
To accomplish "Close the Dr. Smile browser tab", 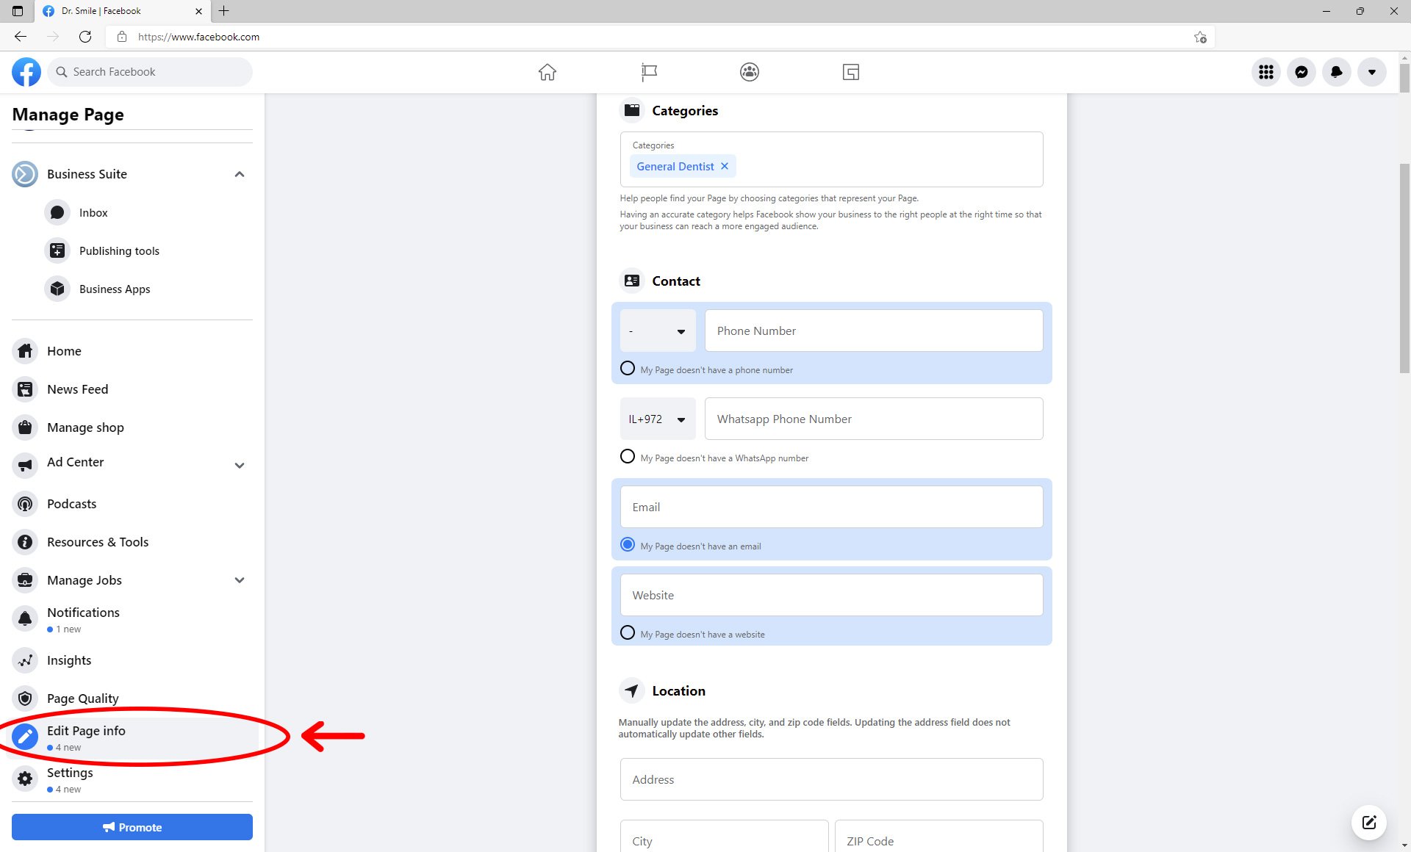I will click(198, 11).
